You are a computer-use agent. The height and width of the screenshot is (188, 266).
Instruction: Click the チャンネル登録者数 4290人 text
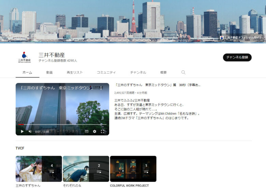(x=58, y=61)
